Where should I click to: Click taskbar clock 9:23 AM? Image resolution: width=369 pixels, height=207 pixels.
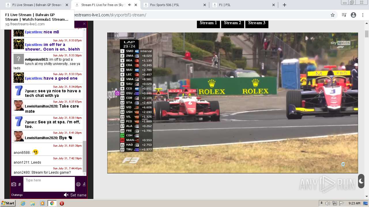coord(354,203)
